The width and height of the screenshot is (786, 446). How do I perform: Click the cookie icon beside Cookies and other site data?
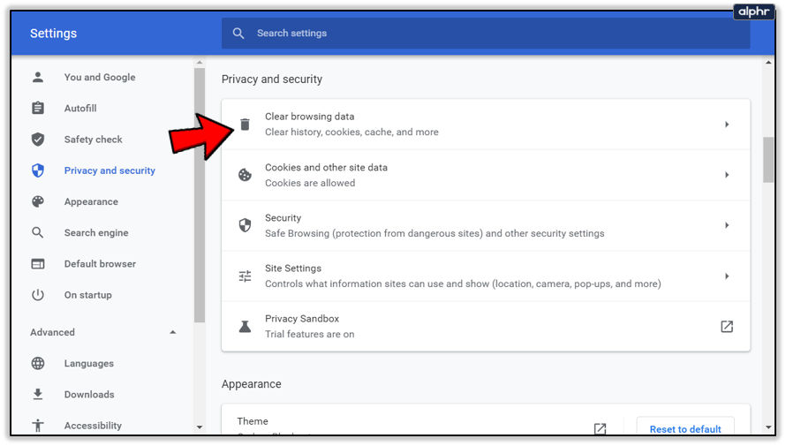(245, 175)
